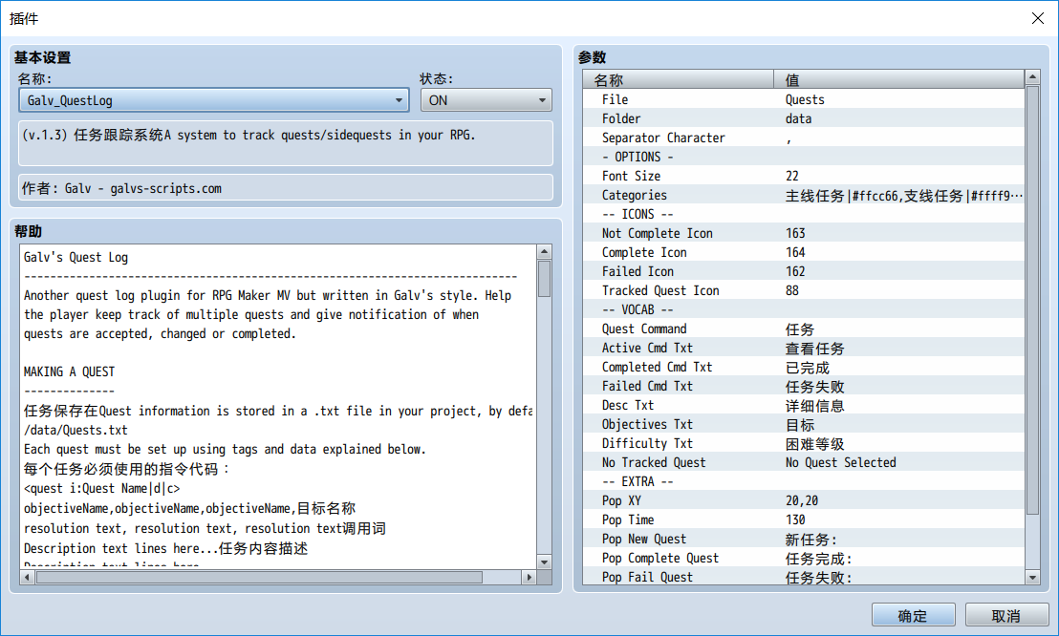
Task: Select the Desc Txt parameter row
Action: [804, 405]
